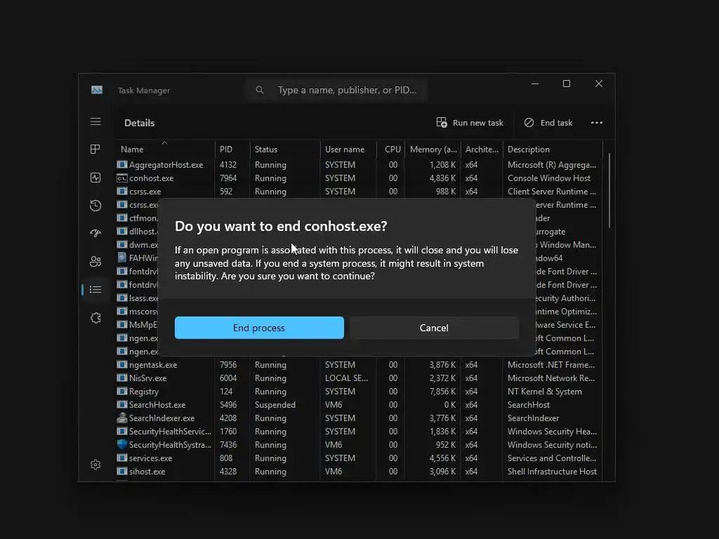Click the SearchIndexer.exe process icon
The image size is (719, 539).
coord(121,418)
